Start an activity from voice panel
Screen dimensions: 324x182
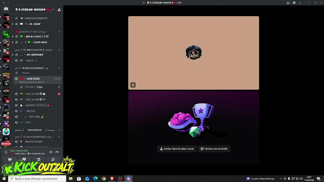(x=39, y=160)
